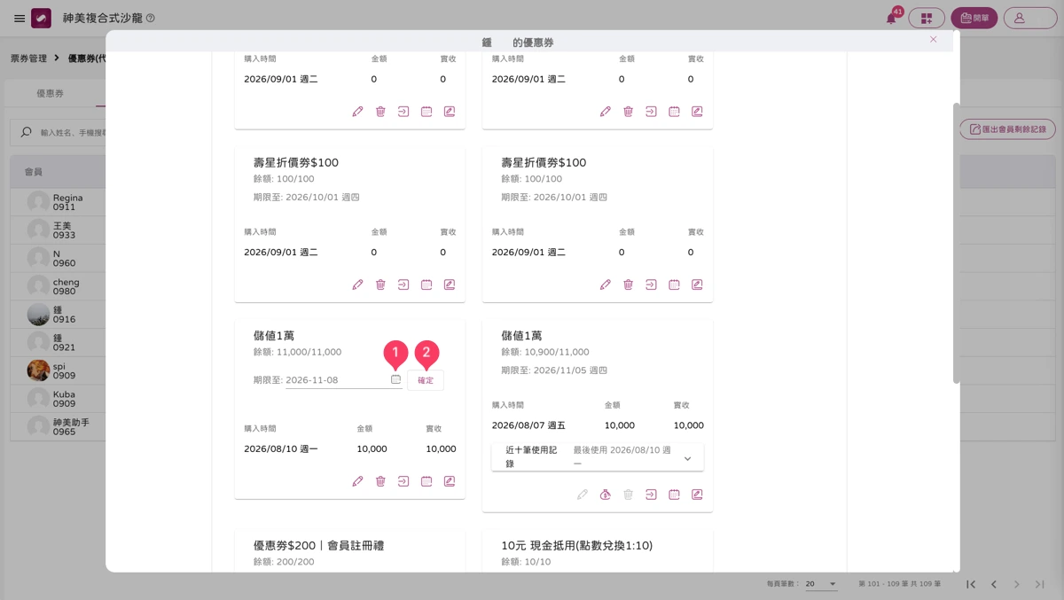The height and width of the screenshot is (600, 1064).
Task: Select member cheng 0980 in the list
Action: tap(58, 286)
